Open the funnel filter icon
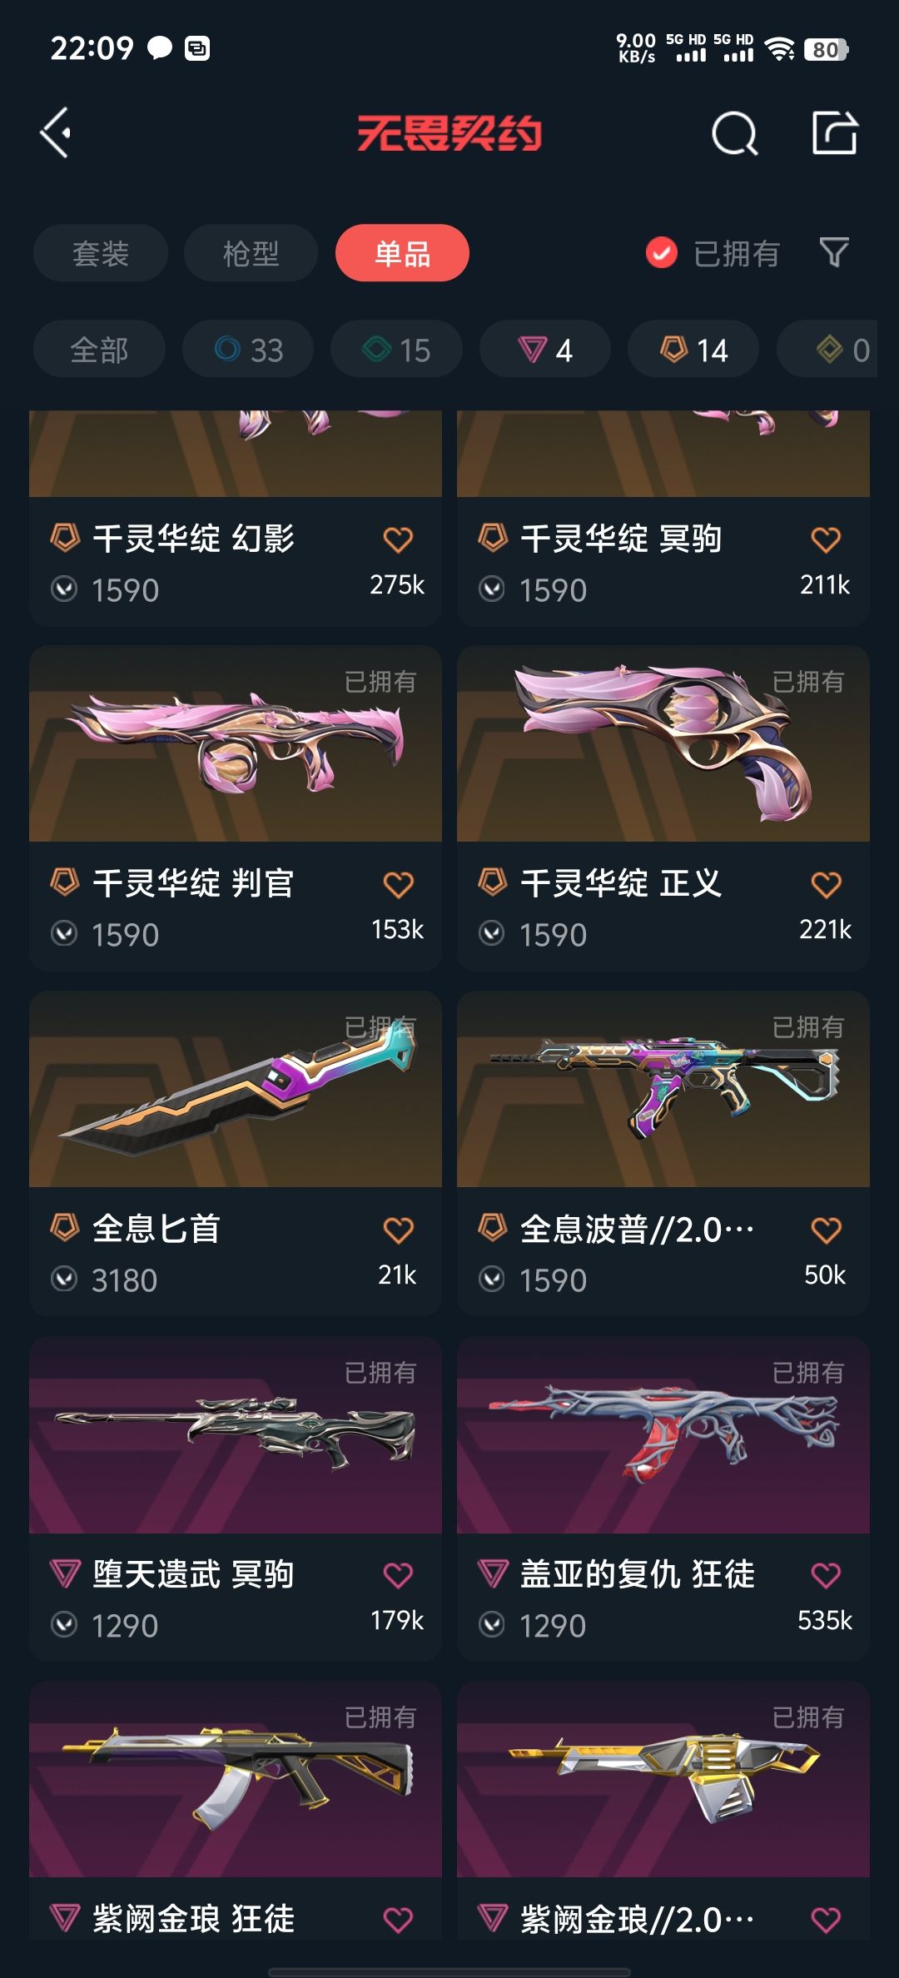Image resolution: width=899 pixels, height=1978 pixels. coord(834,252)
